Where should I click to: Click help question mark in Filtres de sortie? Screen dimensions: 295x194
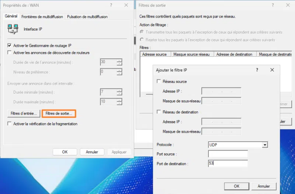[273, 5]
